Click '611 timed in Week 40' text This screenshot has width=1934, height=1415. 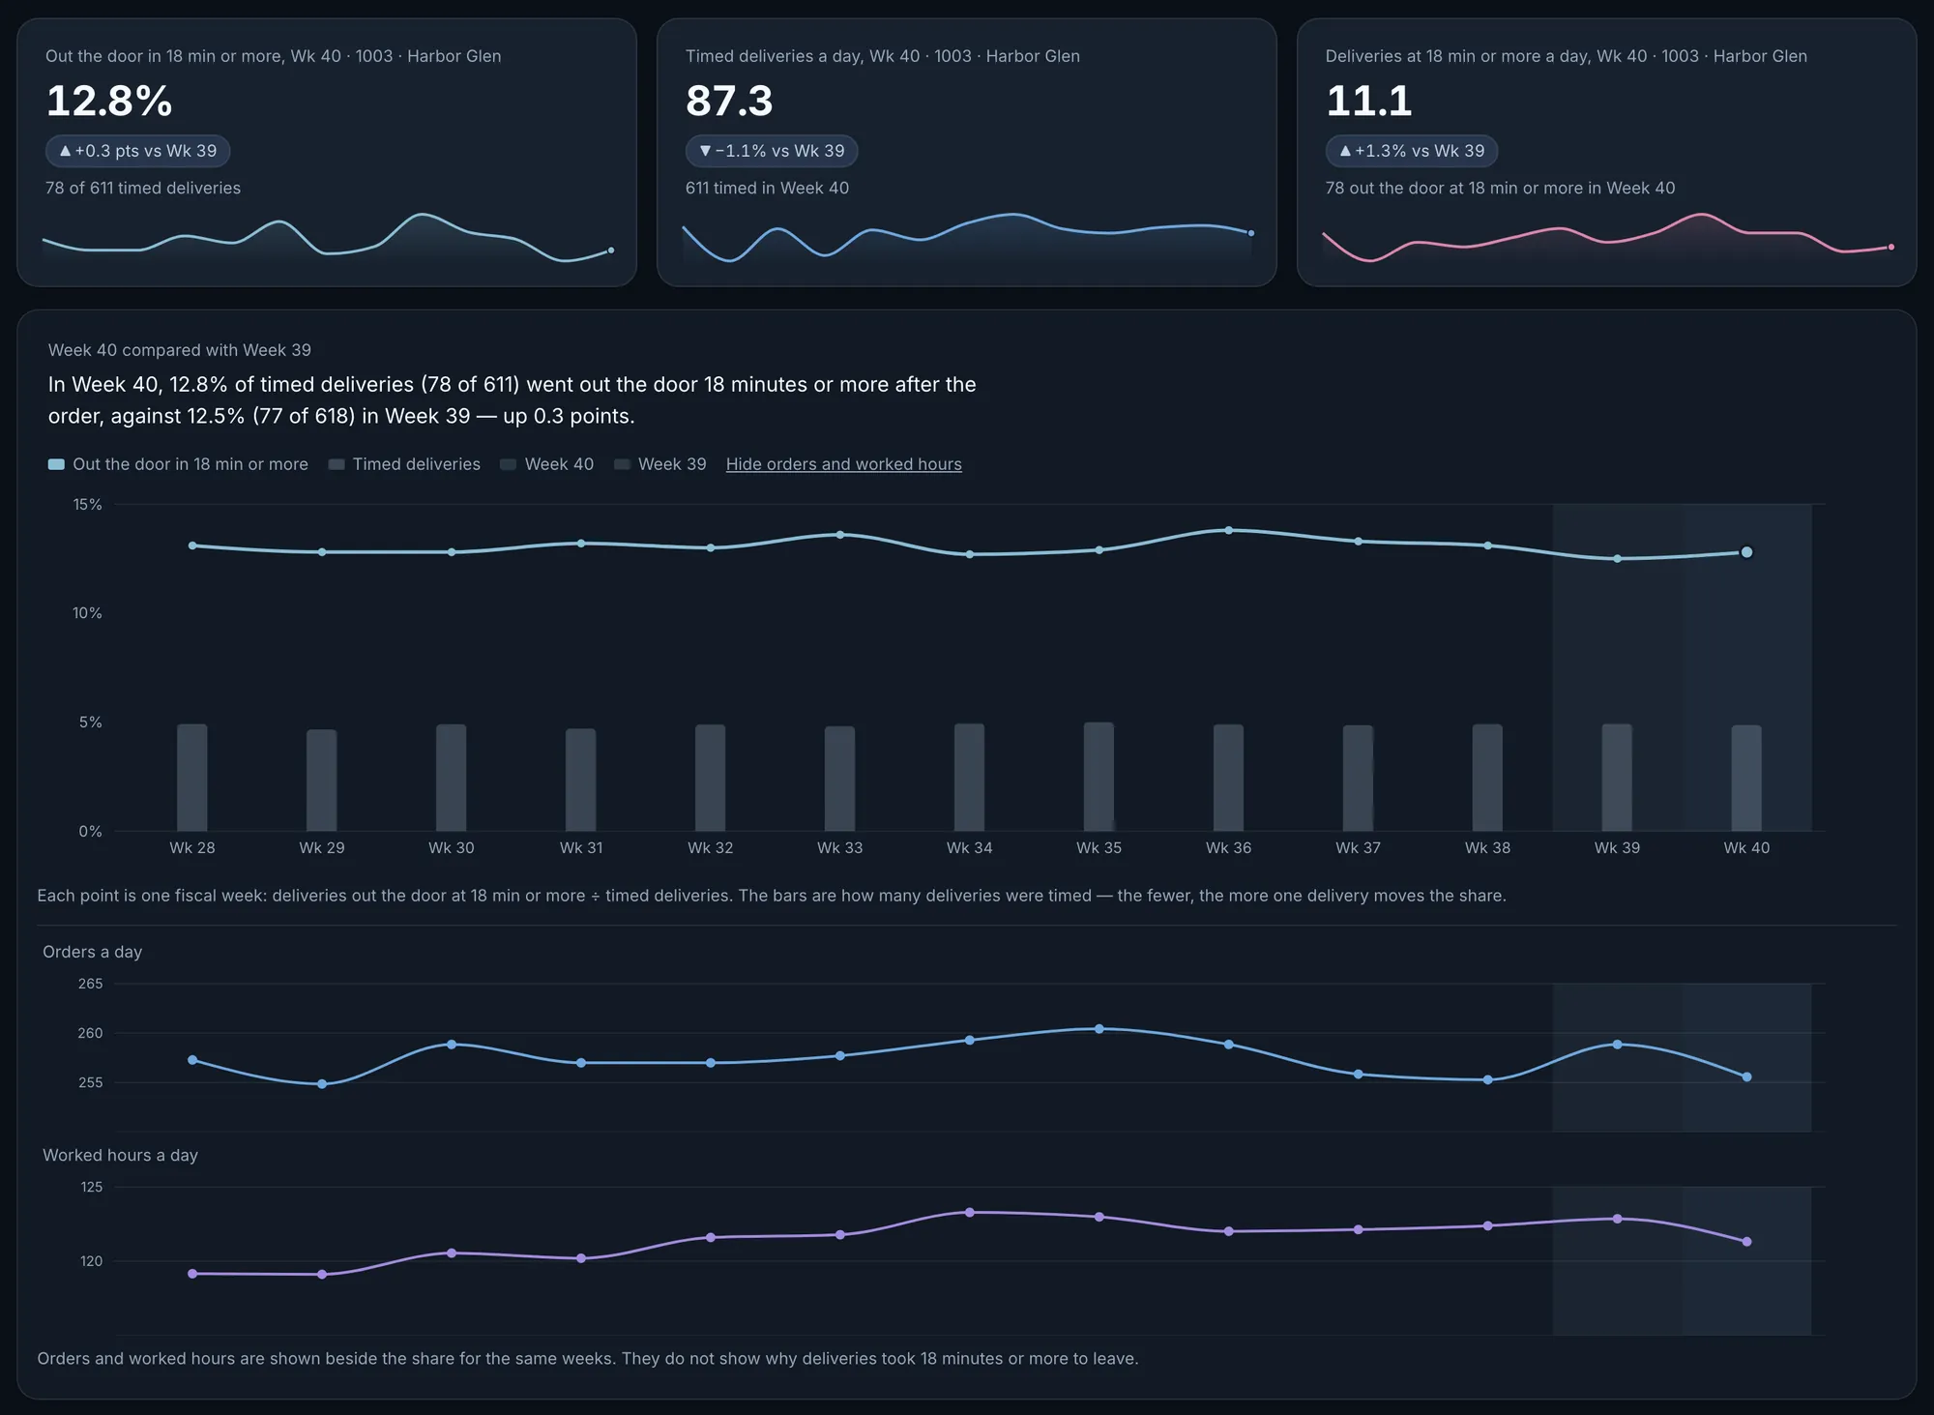click(767, 188)
